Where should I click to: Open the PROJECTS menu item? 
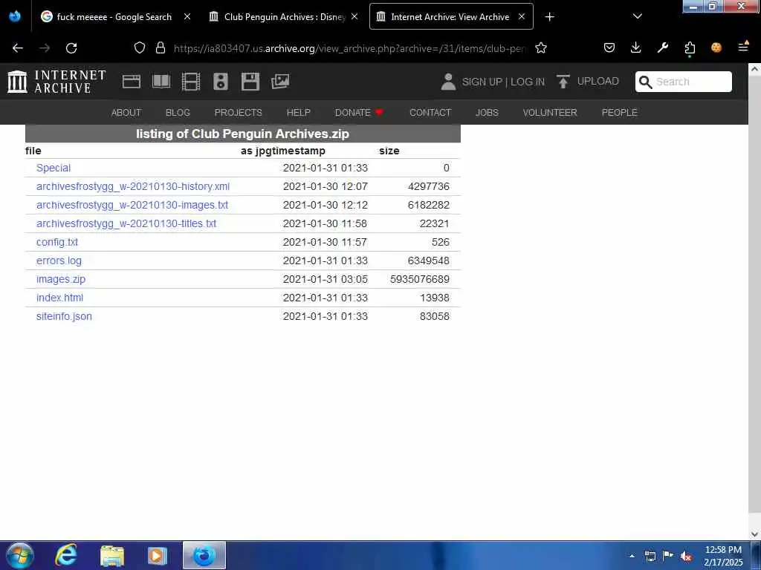click(239, 113)
